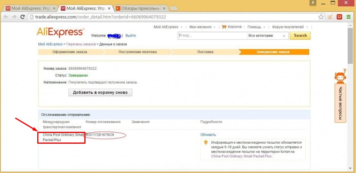
Task: Click Добавить в корзину снова button
Action: [100, 92]
